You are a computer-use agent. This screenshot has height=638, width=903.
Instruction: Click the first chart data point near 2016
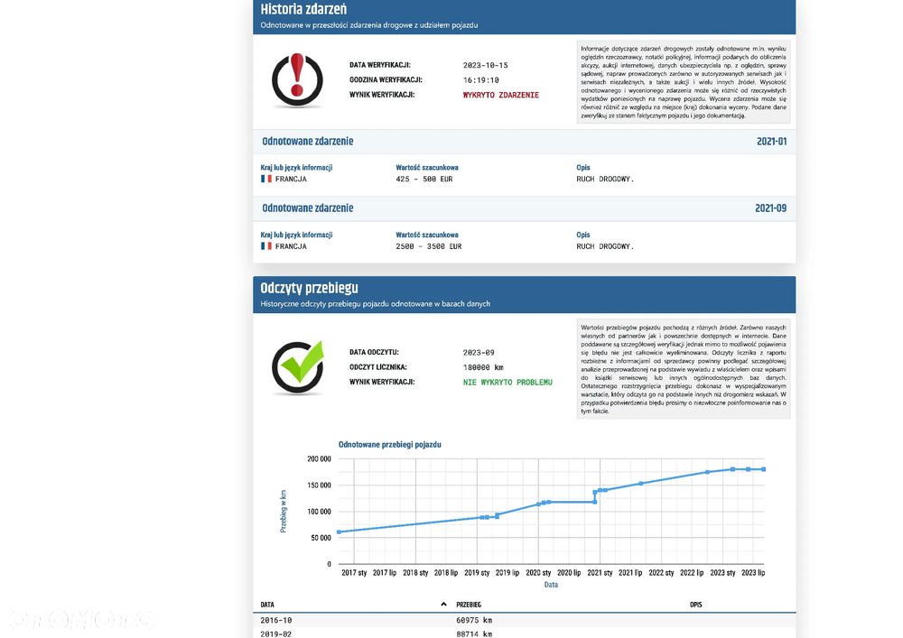tap(340, 532)
